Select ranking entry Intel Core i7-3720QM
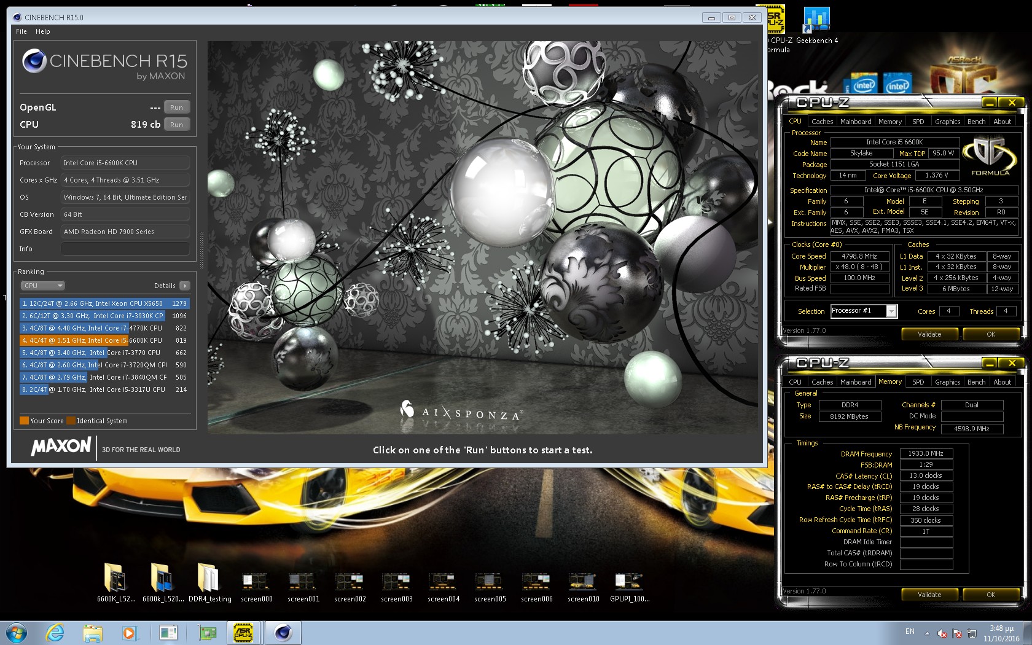Viewport: 1032px width, 645px height. tap(104, 365)
